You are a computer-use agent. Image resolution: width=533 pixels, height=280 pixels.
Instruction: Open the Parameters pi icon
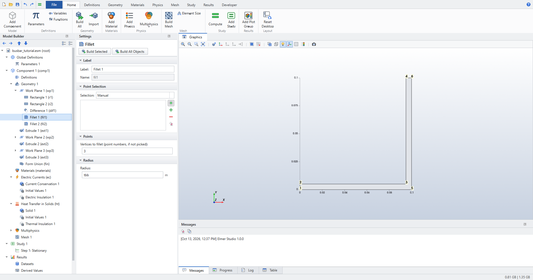(36, 16)
